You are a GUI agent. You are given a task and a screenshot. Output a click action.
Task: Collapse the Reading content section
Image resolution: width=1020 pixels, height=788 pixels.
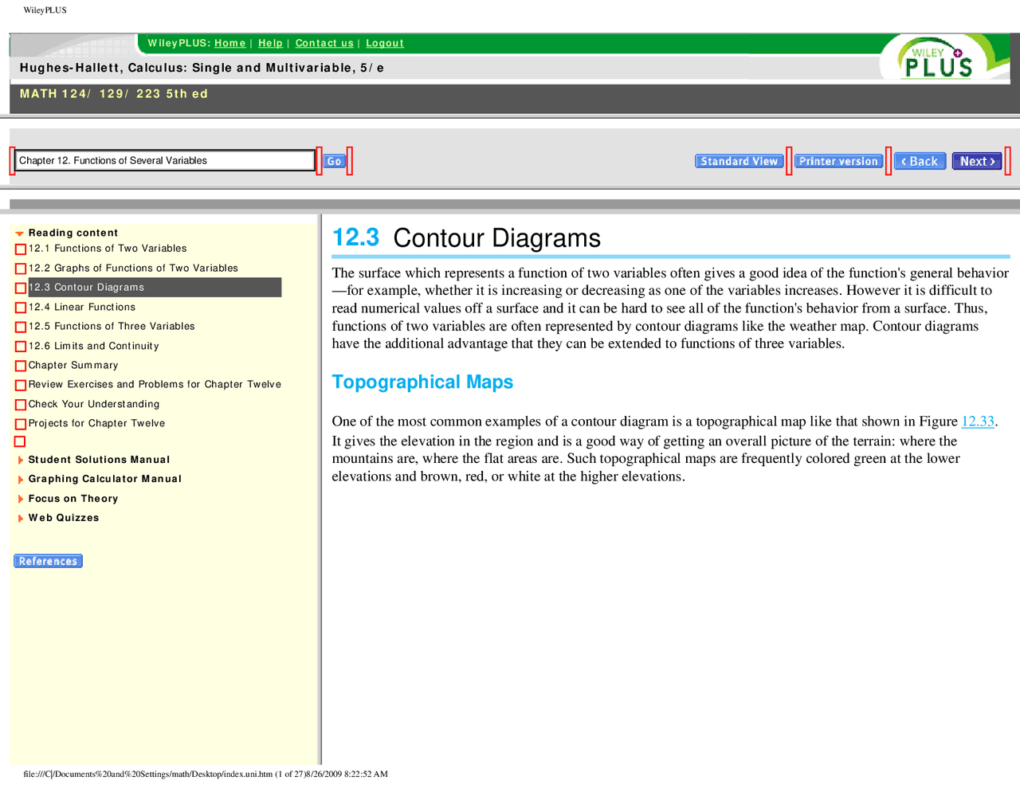(20, 233)
